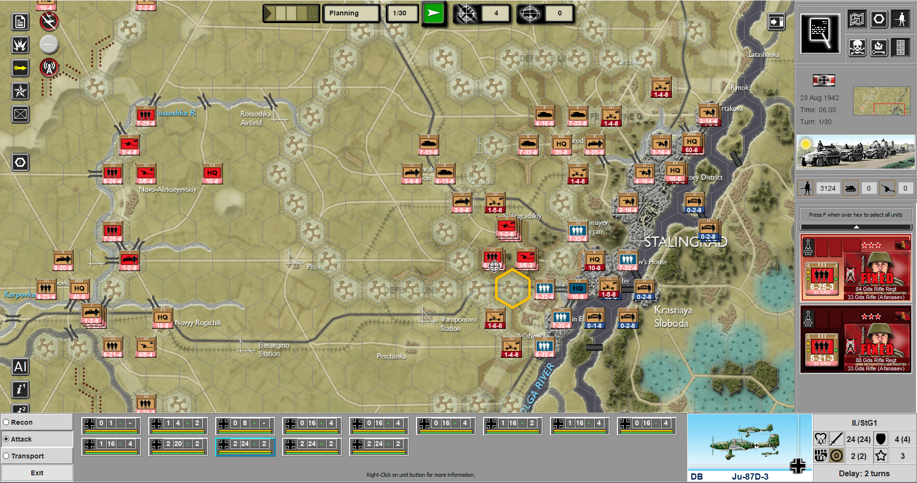Click the minimap overview thumbnail

881,101
